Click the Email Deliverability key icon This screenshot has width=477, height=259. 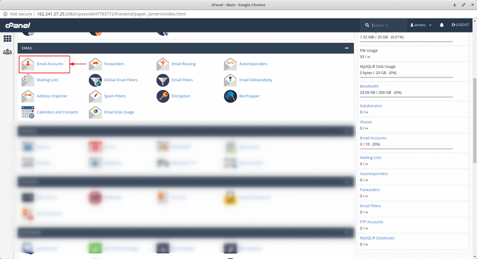coord(231,80)
